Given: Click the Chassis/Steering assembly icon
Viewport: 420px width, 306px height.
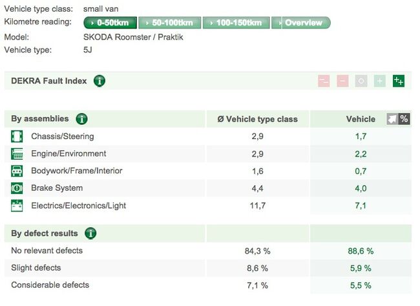Looking at the screenshot, I should pos(17,137).
